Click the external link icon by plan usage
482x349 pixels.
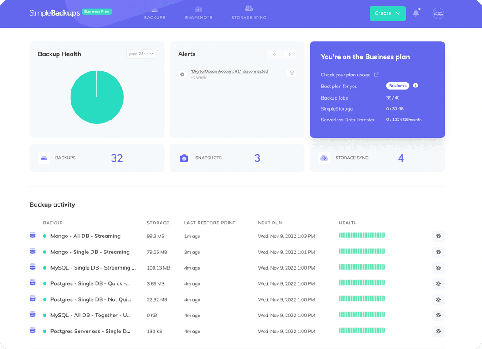click(x=376, y=75)
